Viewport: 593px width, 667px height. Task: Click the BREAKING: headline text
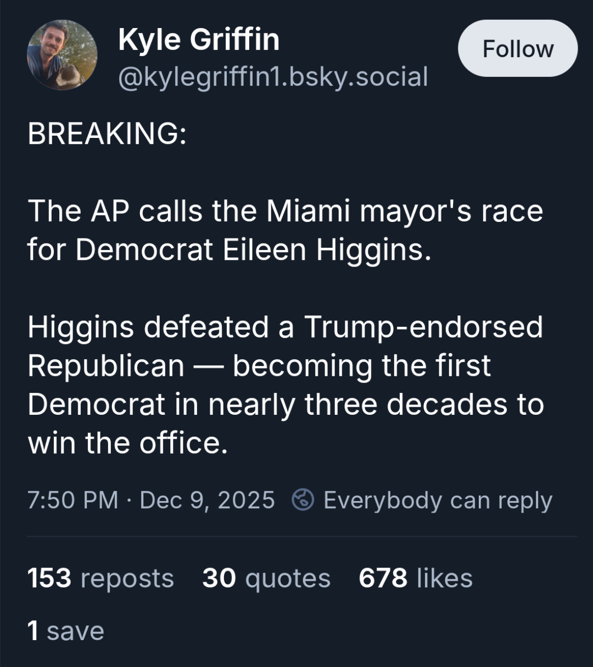point(107,134)
